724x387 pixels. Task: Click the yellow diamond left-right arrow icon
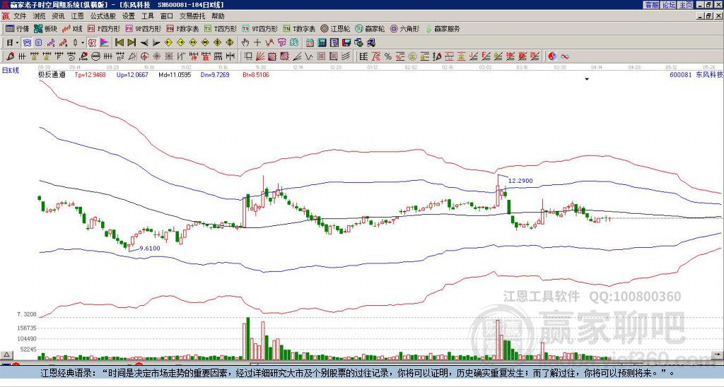(x=193, y=43)
